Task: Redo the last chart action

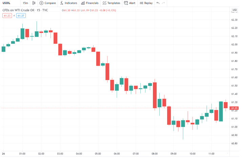Action: point(164,3)
